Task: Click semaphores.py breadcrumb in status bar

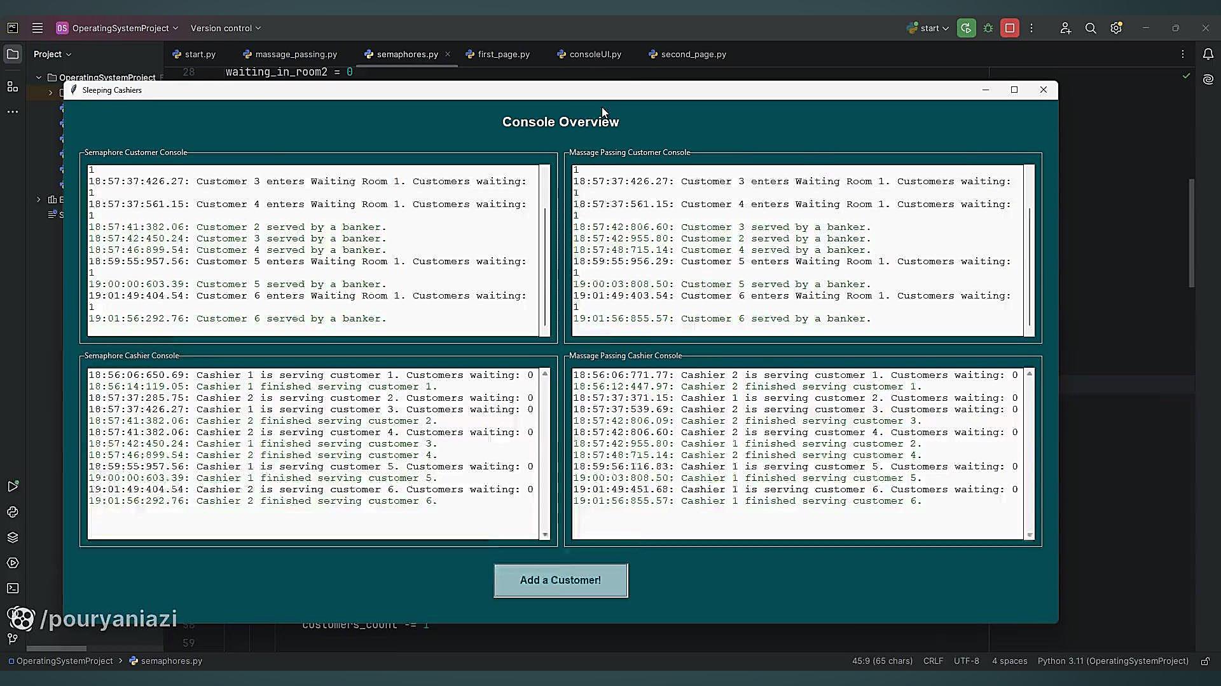Action: (166, 661)
